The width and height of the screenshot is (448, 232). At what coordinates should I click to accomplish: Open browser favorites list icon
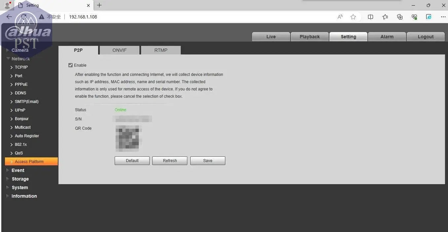pos(385,17)
